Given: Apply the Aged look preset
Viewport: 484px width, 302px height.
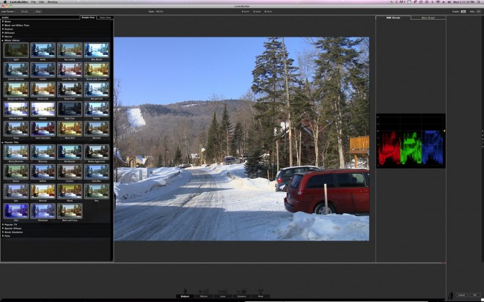Looking at the screenshot, I should tap(17, 50).
